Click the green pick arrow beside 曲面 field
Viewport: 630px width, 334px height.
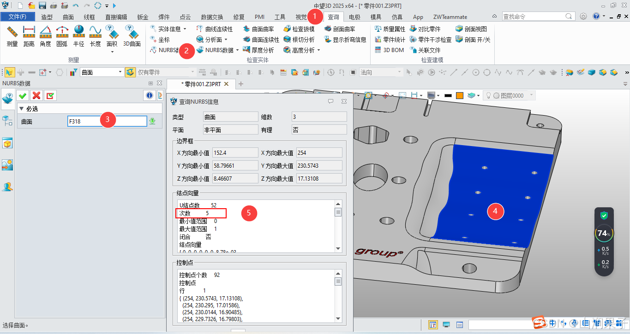152,121
